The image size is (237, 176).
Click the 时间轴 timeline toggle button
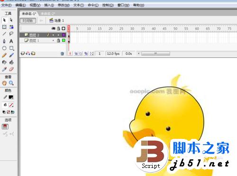(x=28, y=20)
